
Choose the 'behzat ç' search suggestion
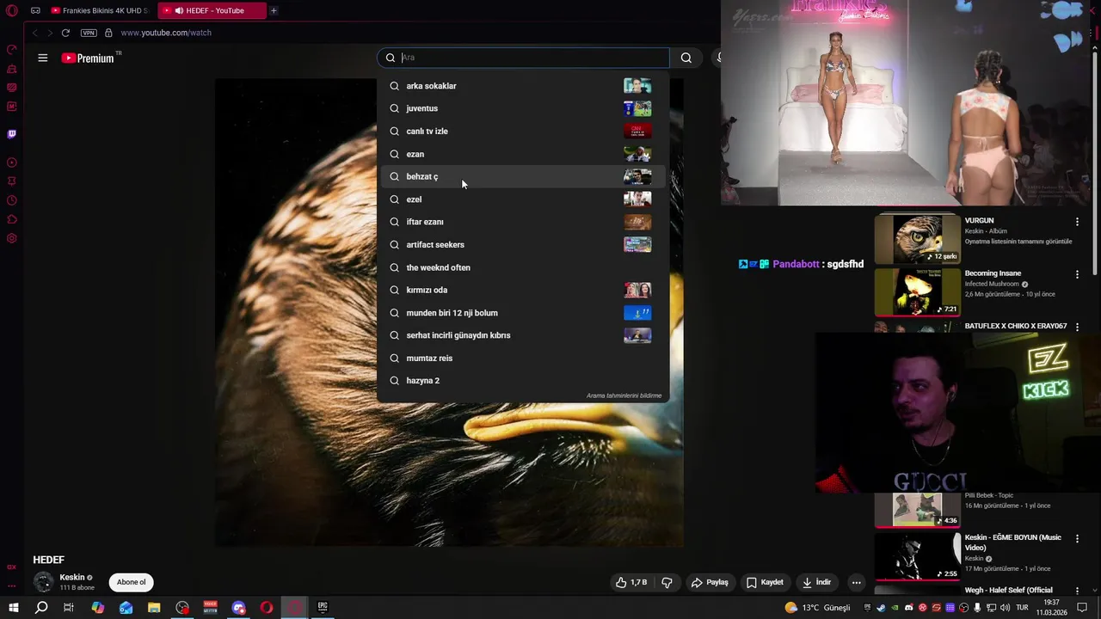coord(523,176)
